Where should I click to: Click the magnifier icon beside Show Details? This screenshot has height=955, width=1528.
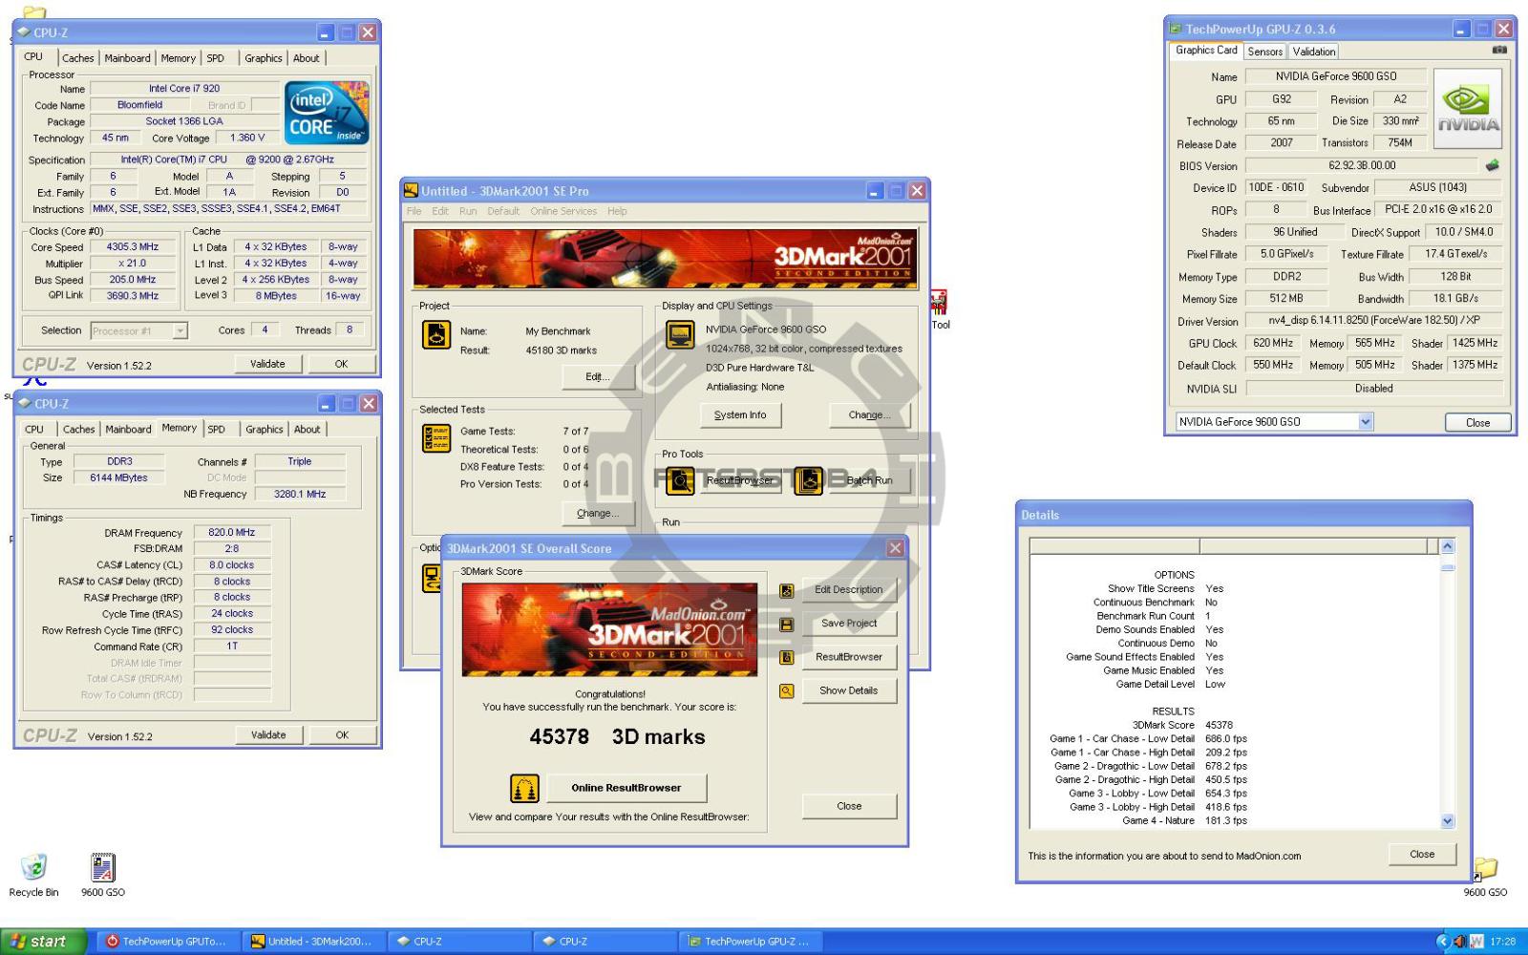787,690
